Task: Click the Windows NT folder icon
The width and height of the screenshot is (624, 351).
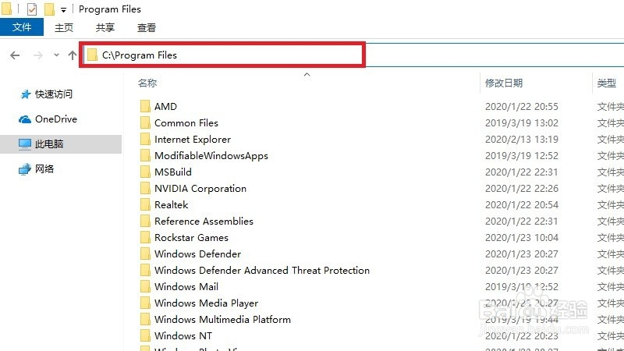Action: (x=145, y=335)
